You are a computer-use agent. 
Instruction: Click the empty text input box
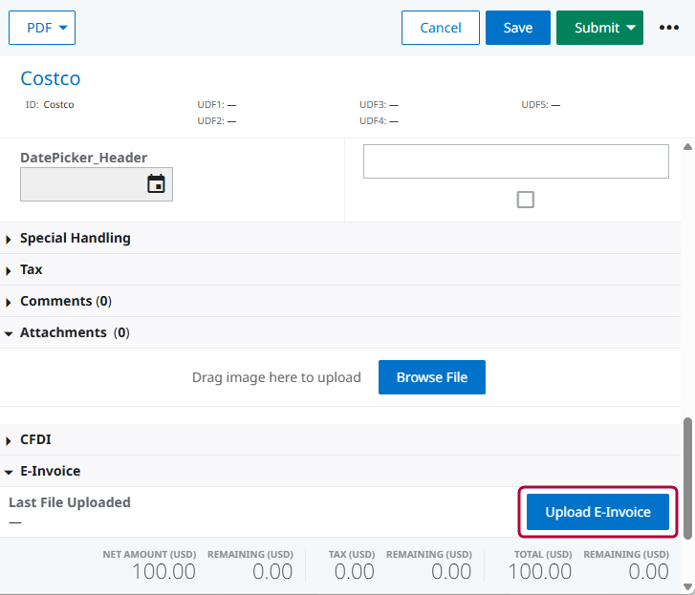515,161
